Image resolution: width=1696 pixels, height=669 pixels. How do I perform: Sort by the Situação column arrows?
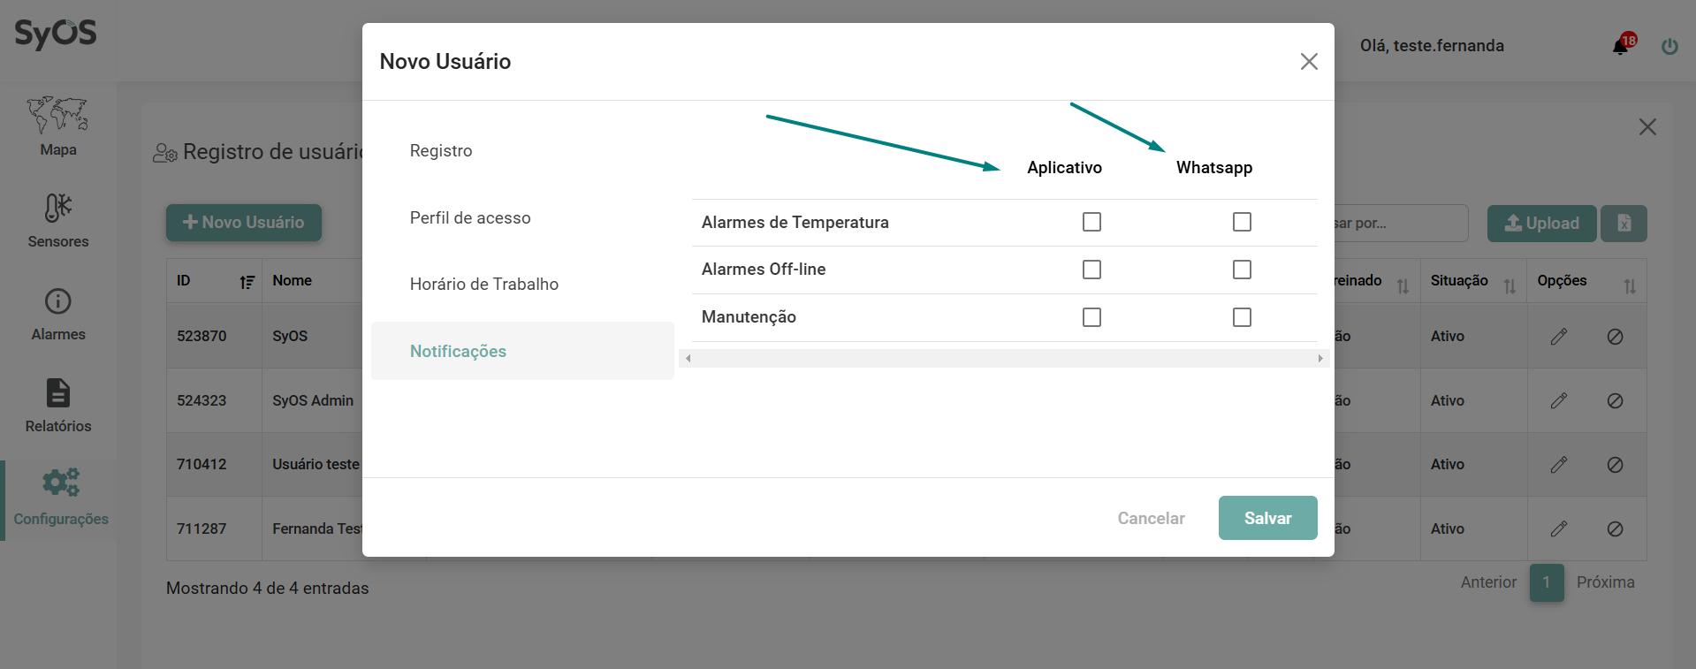click(x=1510, y=285)
